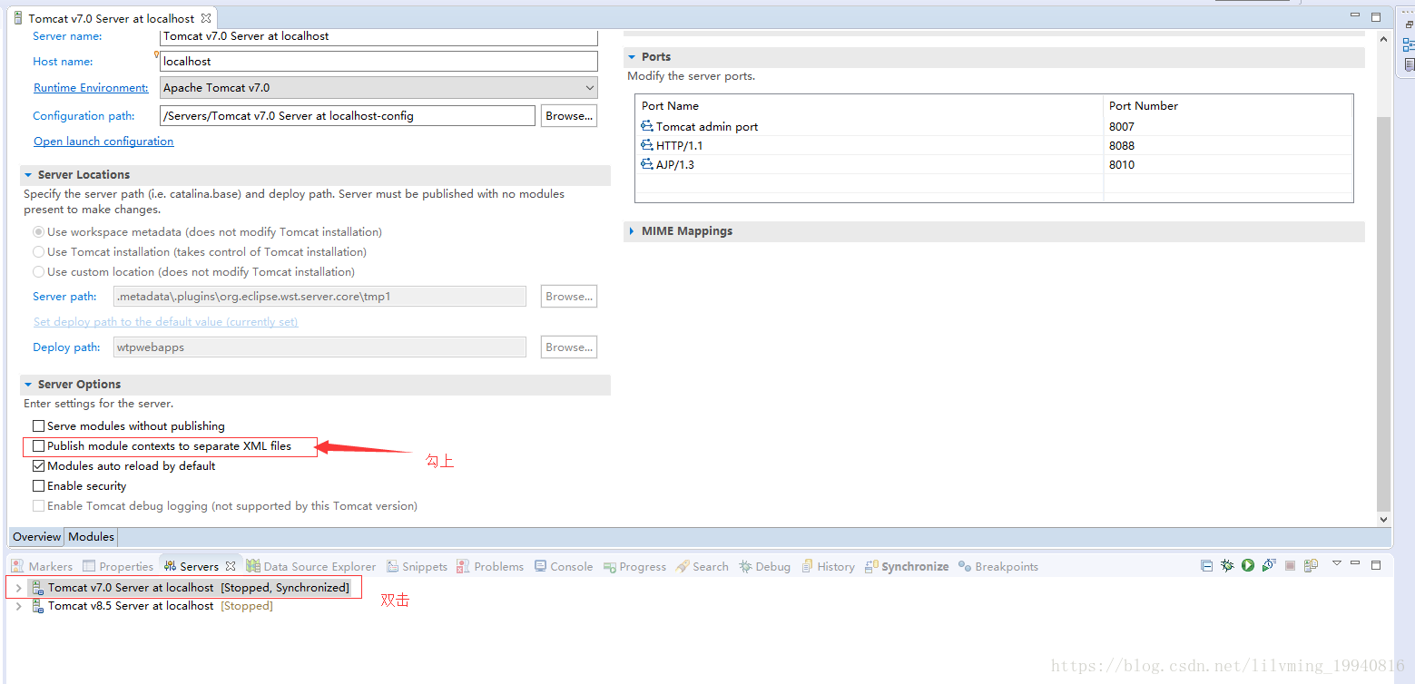Image resolution: width=1415 pixels, height=684 pixels.
Task: Maximize the editor area
Action: 1376,16
